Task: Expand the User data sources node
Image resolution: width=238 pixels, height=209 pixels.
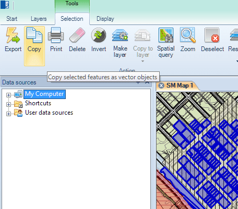Action: coord(8,114)
